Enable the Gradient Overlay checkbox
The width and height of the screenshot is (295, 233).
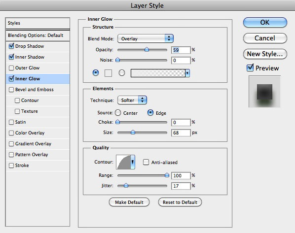coord(11,144)
